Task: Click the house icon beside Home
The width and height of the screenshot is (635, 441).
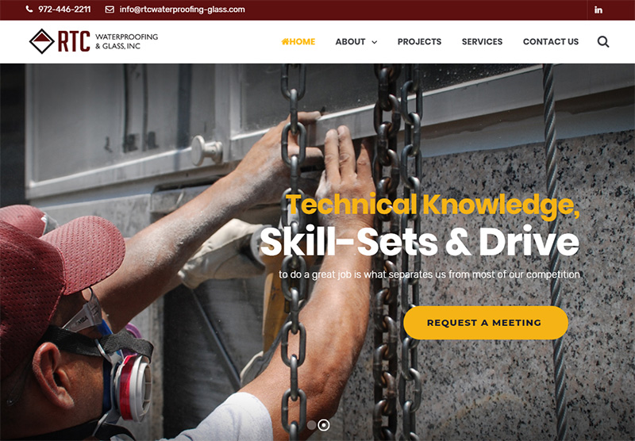Action: click(x=285, y=41)
